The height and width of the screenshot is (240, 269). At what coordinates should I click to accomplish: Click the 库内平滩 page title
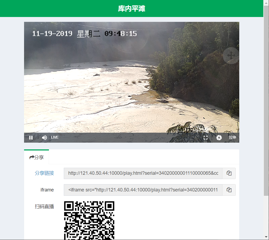click(132, 9)
